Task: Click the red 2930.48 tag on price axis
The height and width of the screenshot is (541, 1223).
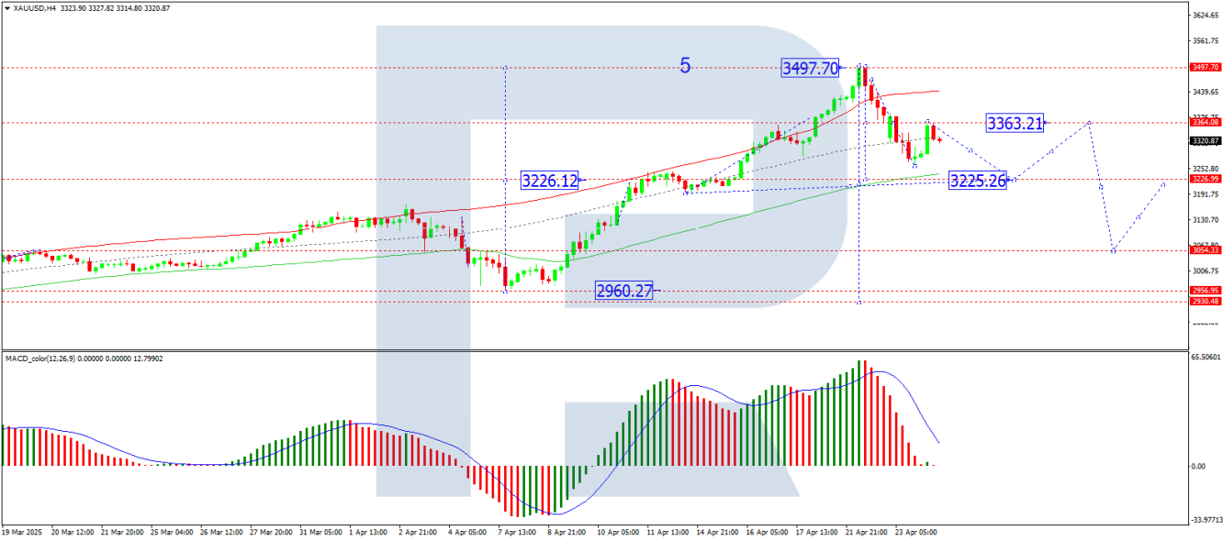Action: (x=1205, y=302)
